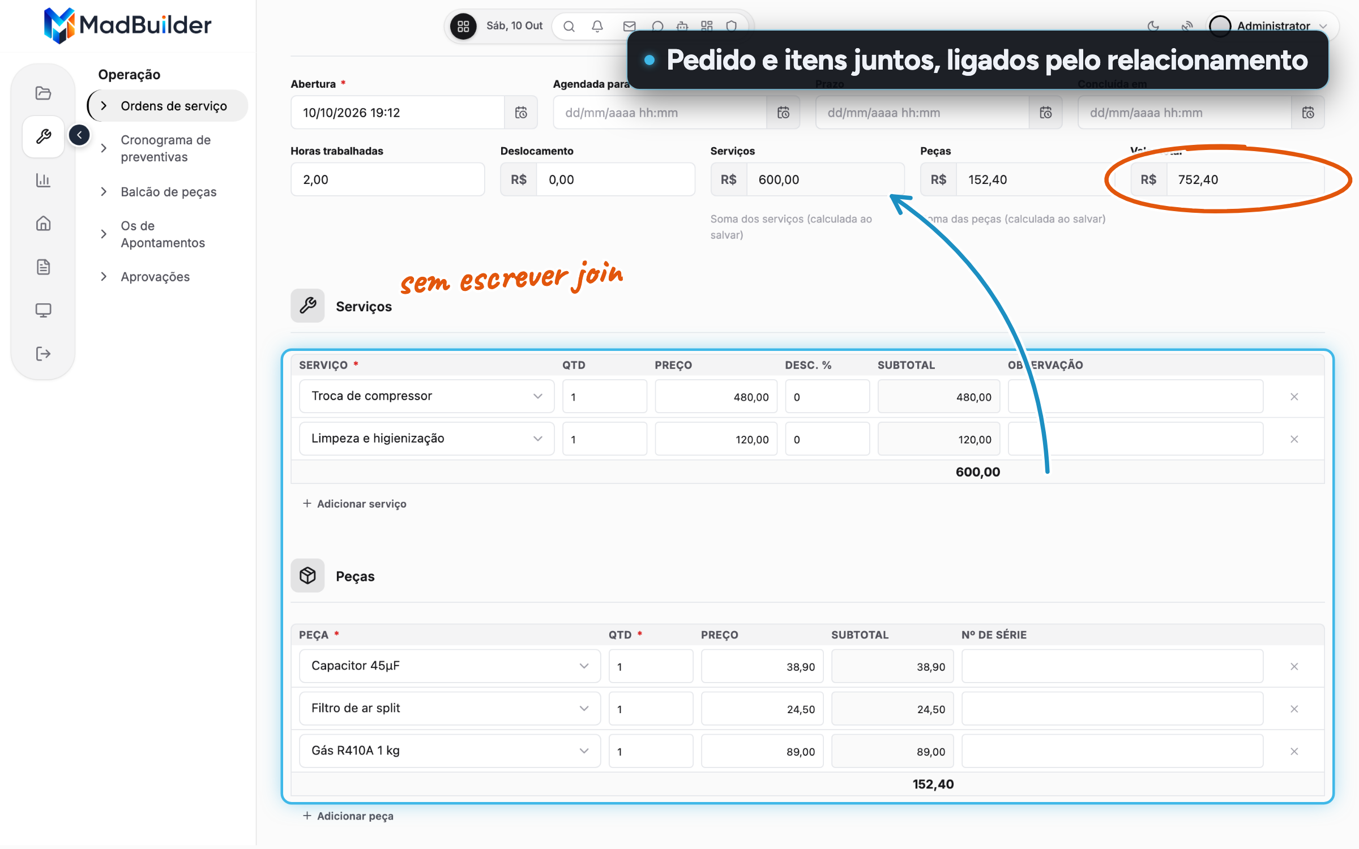Viewport: 1359px width, 849px height.
Task: Open Limpeza e higienização service dropdown
Action: point(427,439)
